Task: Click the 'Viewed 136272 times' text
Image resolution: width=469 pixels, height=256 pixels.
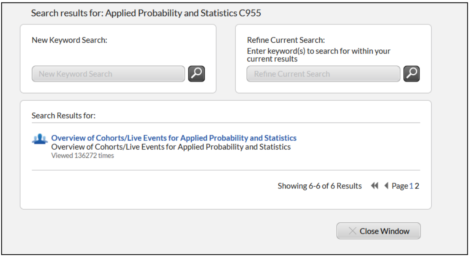Action: pos(83,156)
